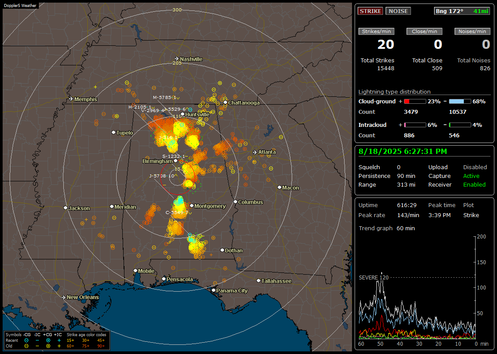Click the green negative intracloud 4% bar
Screen dimensions: 497x354
point(460,125)
